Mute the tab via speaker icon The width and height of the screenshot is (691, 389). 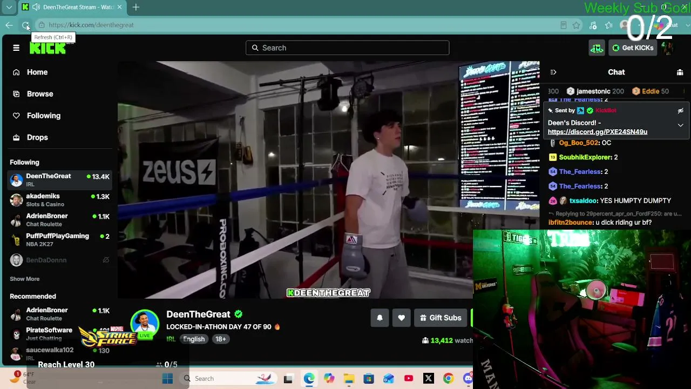click(36, 7)
